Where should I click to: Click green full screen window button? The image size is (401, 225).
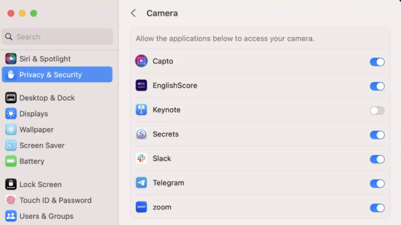[33, 13]
